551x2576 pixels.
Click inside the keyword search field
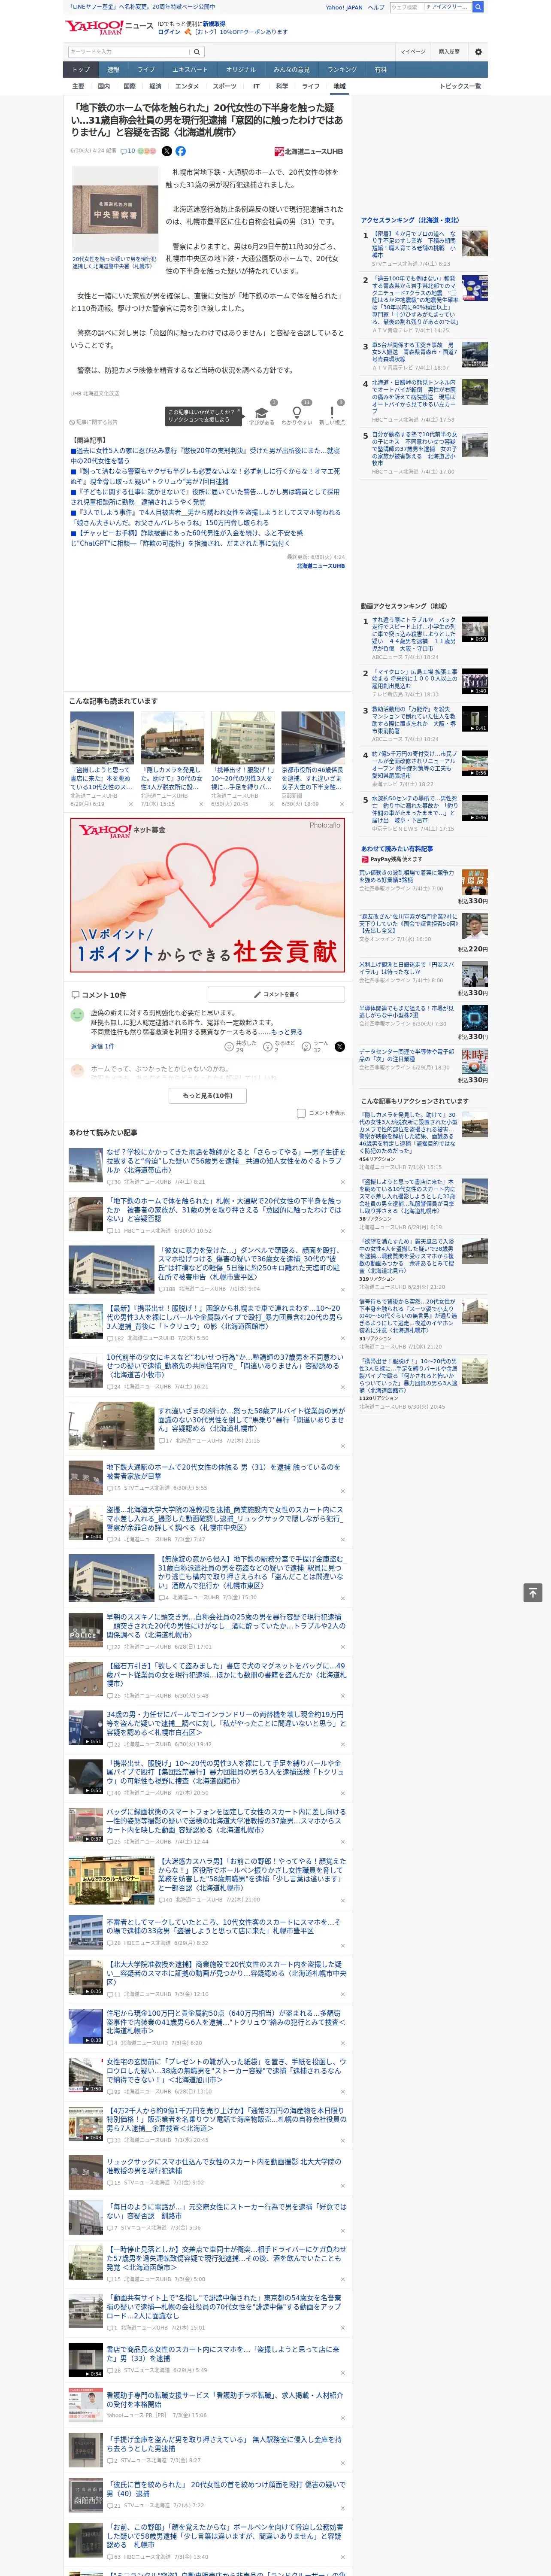[x=128, y=52]
